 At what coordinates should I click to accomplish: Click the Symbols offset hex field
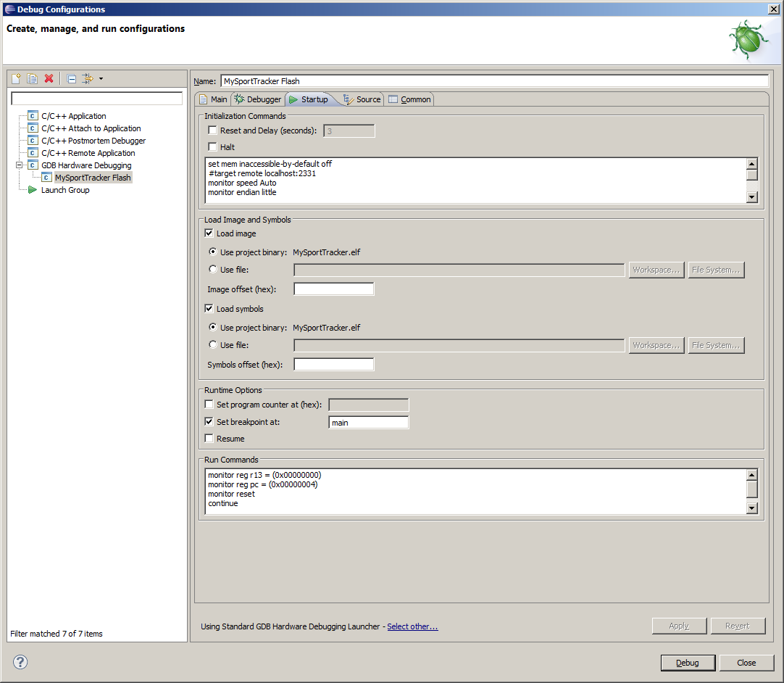[x=334, y=365]
